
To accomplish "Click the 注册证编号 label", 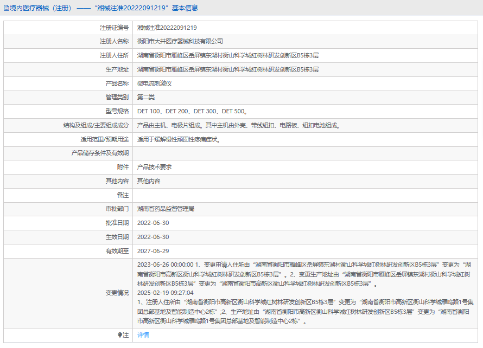I will pos(115,28).
